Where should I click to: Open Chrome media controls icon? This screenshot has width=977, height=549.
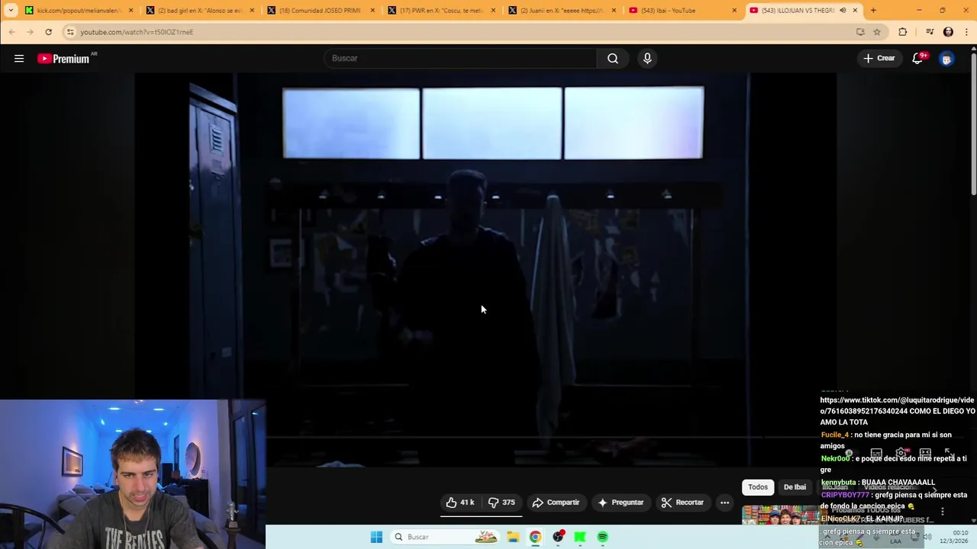[x=930, y=32]
